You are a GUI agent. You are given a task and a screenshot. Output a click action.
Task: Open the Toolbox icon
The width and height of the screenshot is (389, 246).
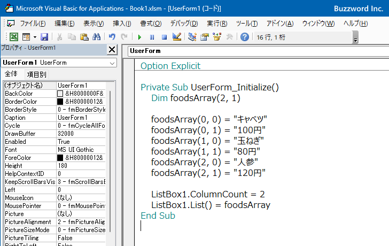tap(229, 37)
